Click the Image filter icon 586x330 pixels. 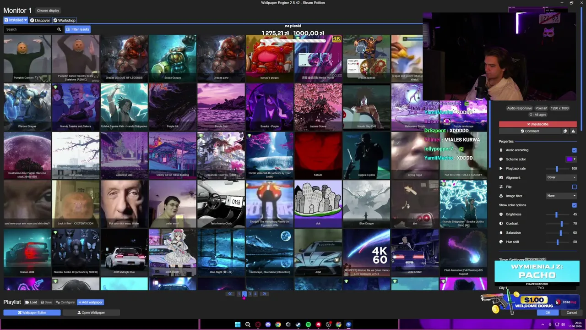point(501,196)
